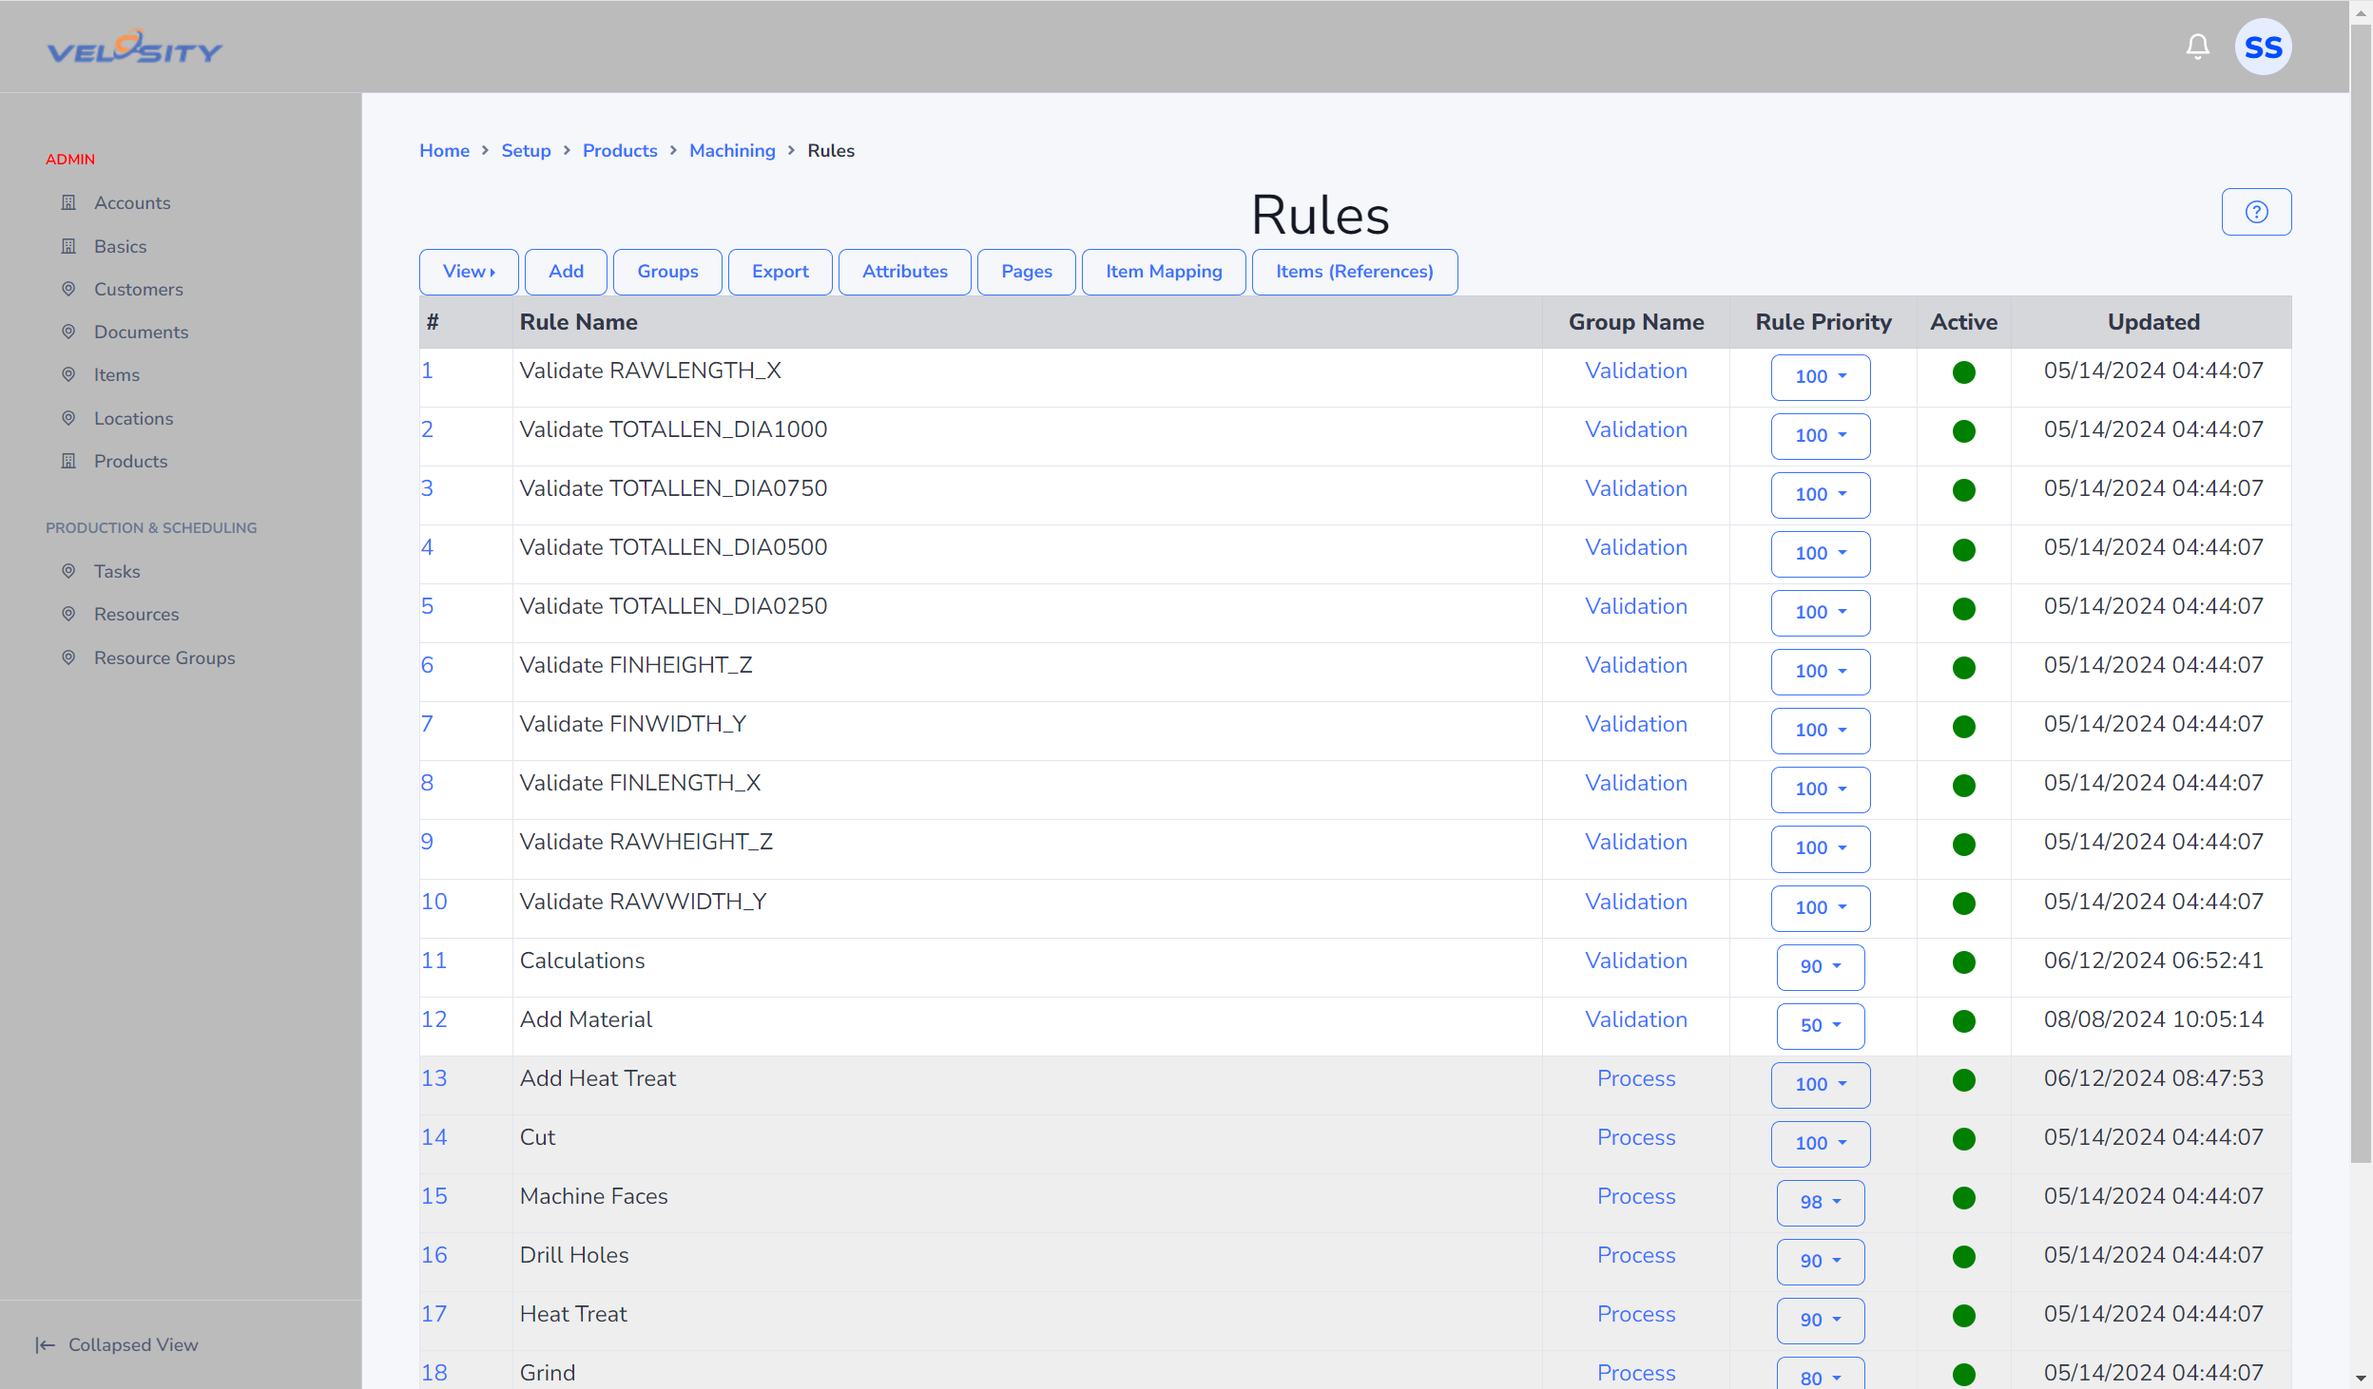Click the Products sidebar icon
The width and height of the screenshot is (2373, 1389).
[x=68, y=460]
